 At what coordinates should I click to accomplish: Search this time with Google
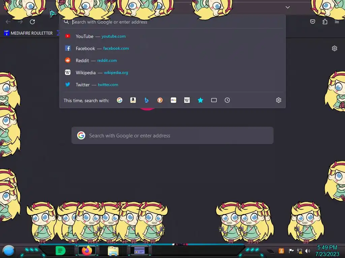pos(120,100)
